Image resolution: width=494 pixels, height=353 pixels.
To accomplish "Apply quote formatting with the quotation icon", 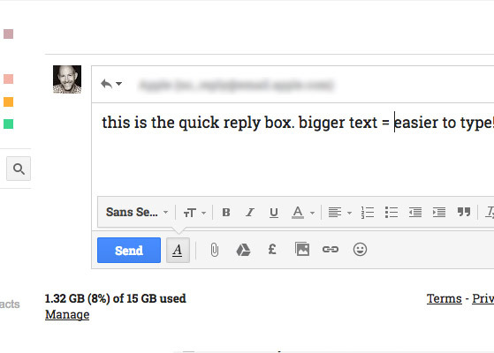I will (x=464, y=212).
